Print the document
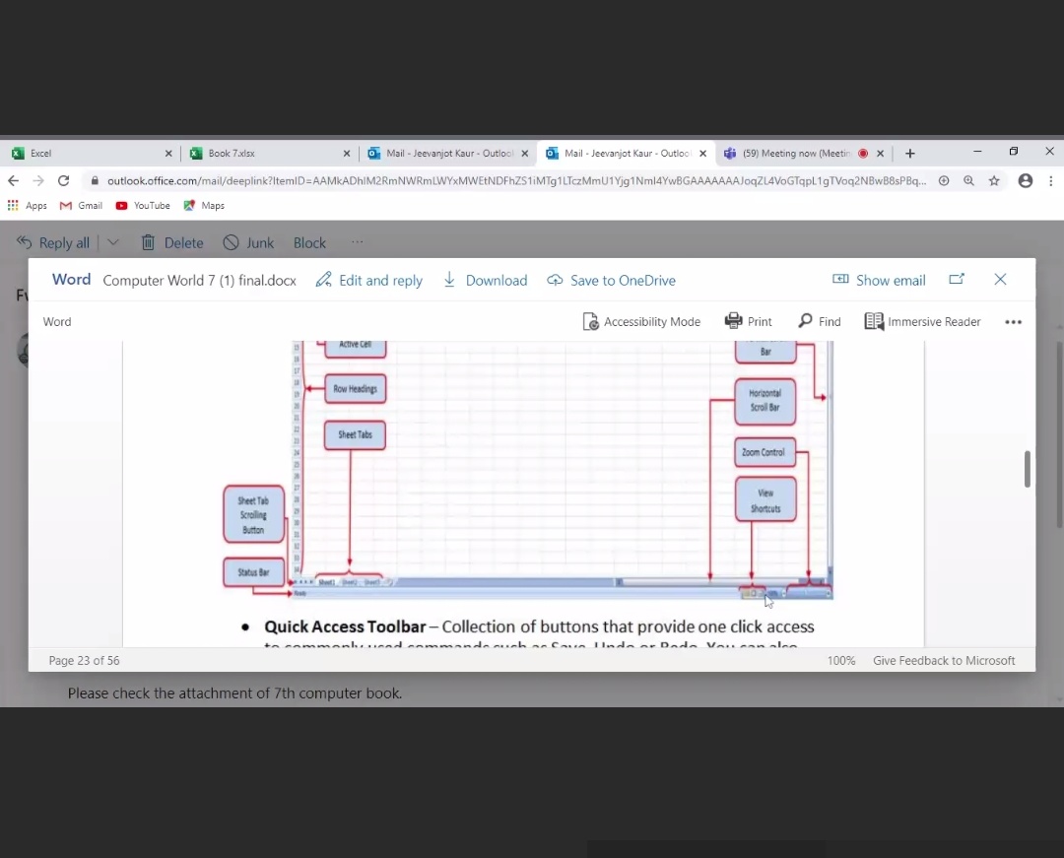 749,321
